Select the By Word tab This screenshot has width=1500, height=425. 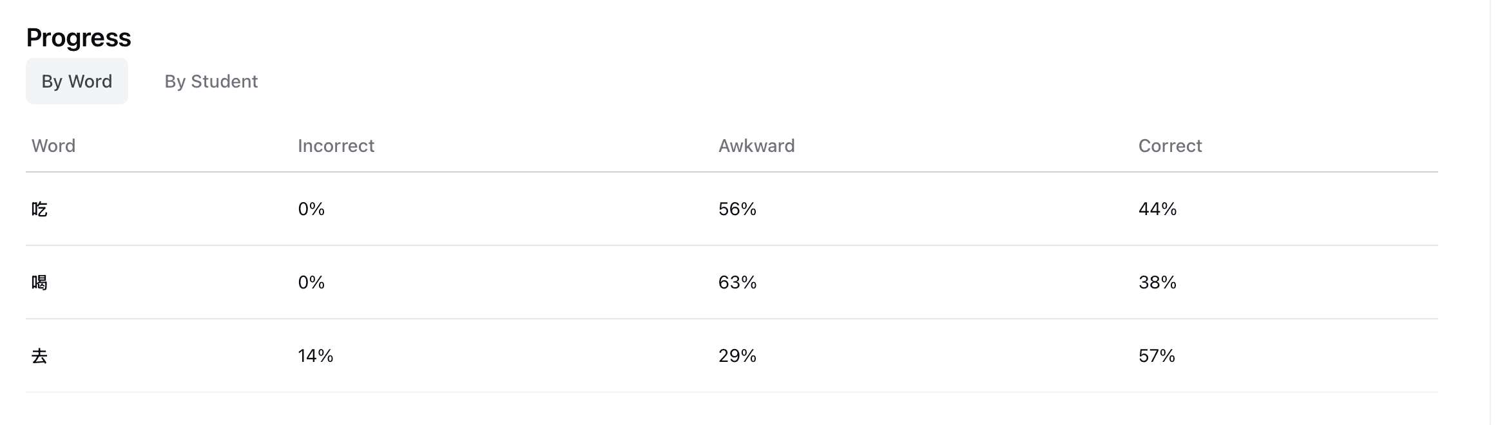(77, 81)
